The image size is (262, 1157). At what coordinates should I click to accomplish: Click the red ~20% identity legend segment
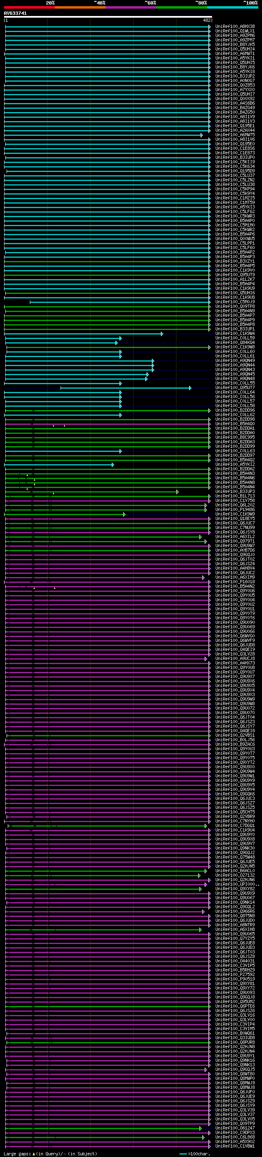pos(29,7)
